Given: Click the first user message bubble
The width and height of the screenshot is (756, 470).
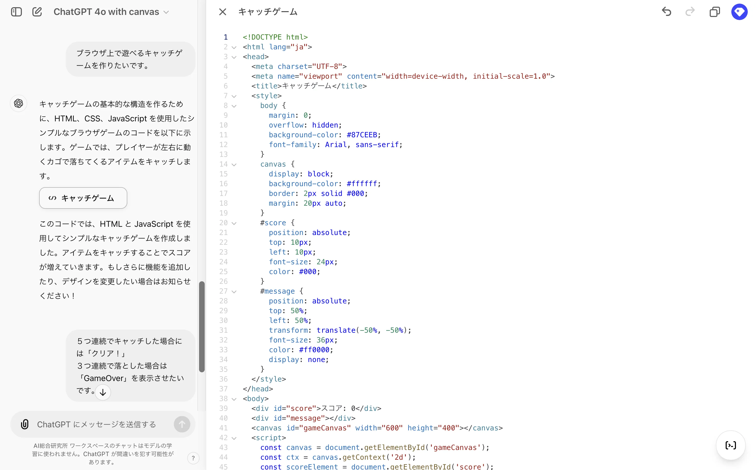Looking at the screenshot, I should (131, 59).
